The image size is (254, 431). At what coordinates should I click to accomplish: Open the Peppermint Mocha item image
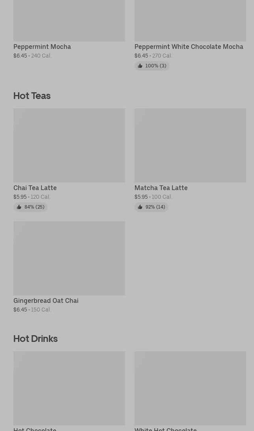(69, 21)
